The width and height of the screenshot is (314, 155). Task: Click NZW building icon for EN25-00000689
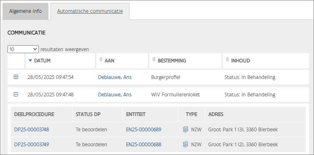coord(186,130)
